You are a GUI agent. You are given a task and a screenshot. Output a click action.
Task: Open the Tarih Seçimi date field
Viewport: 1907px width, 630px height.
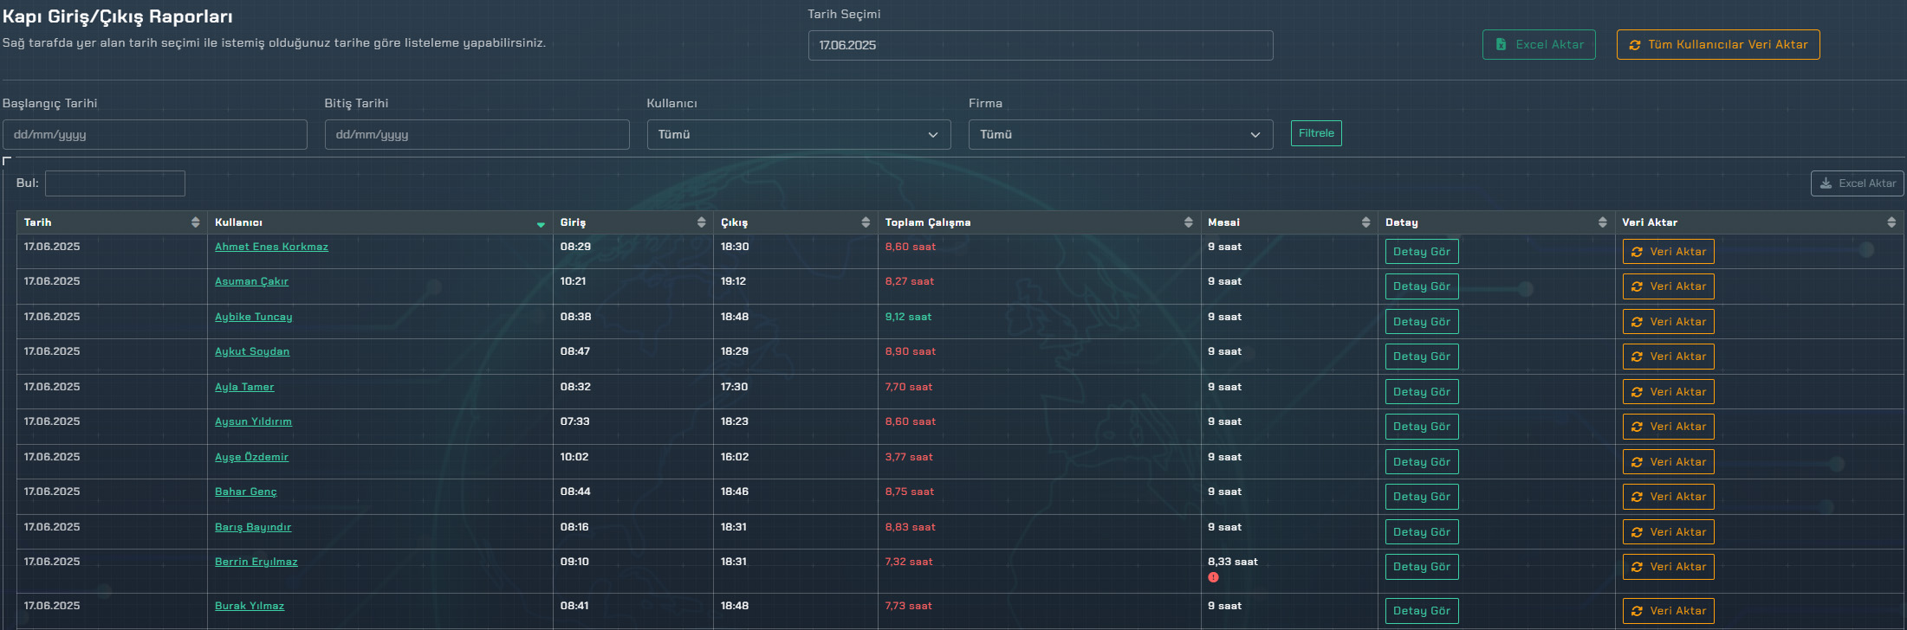(1040, 46)
